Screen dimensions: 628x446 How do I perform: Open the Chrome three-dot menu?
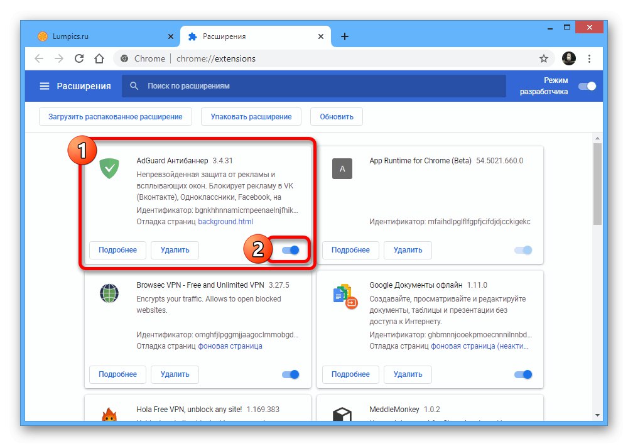click(589, 58)
